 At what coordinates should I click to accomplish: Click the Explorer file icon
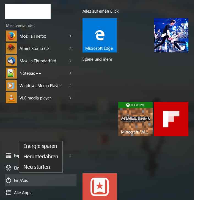pyautogui.click(x=9, y=155)
